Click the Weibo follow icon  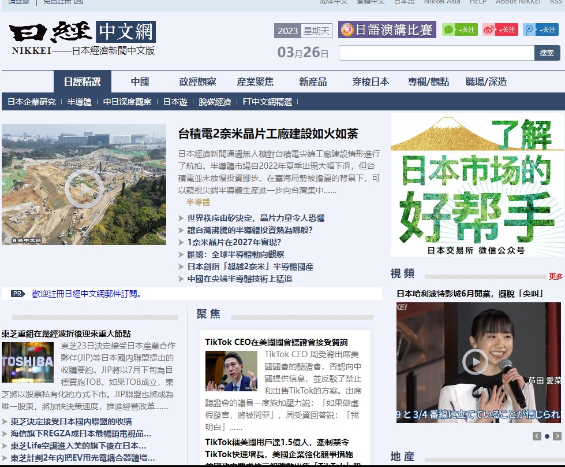pyautogui.click(x=500, y=30)
